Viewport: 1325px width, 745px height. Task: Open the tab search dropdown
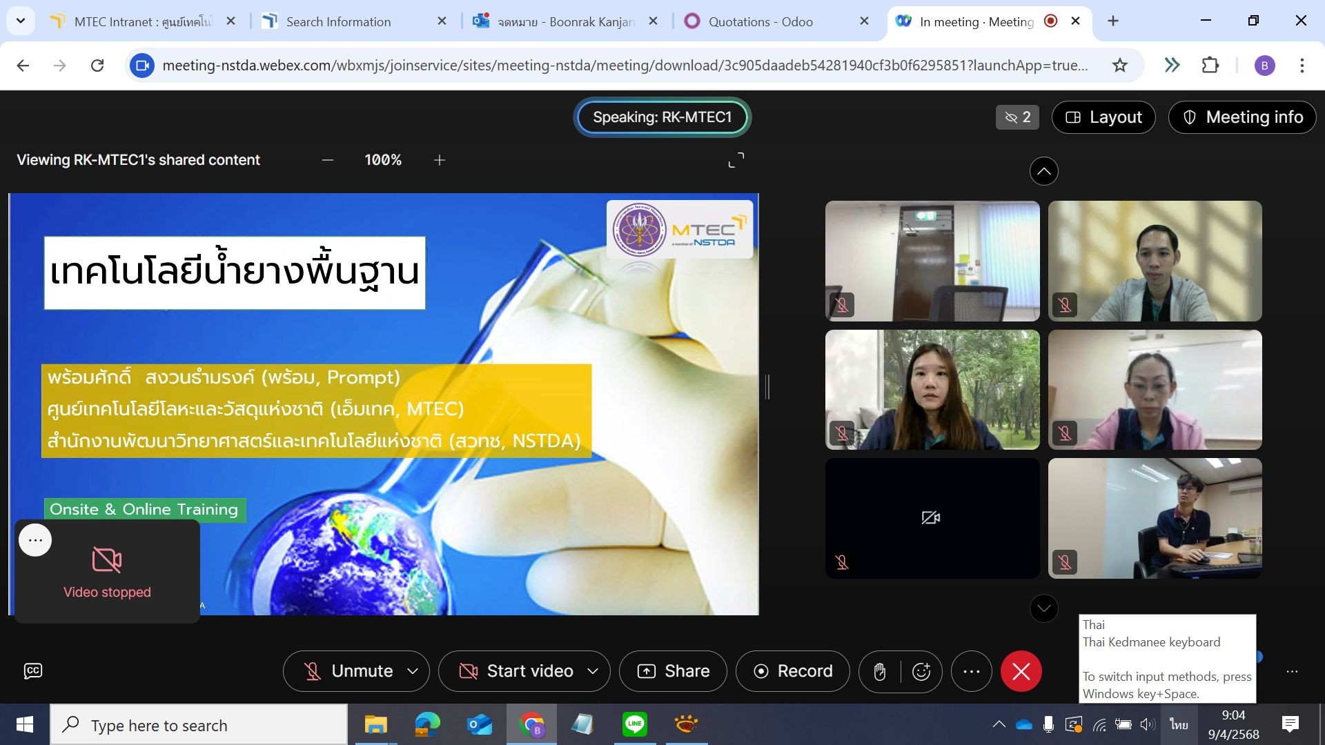21,21
